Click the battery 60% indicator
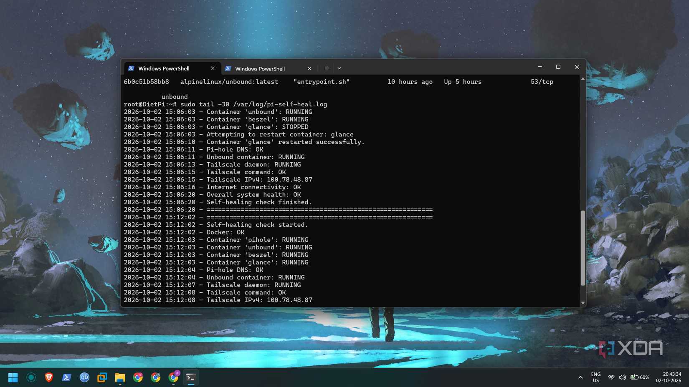 tap(640, 377)
